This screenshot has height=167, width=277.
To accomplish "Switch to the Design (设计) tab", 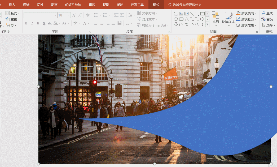I will click(x=26, y=5).
